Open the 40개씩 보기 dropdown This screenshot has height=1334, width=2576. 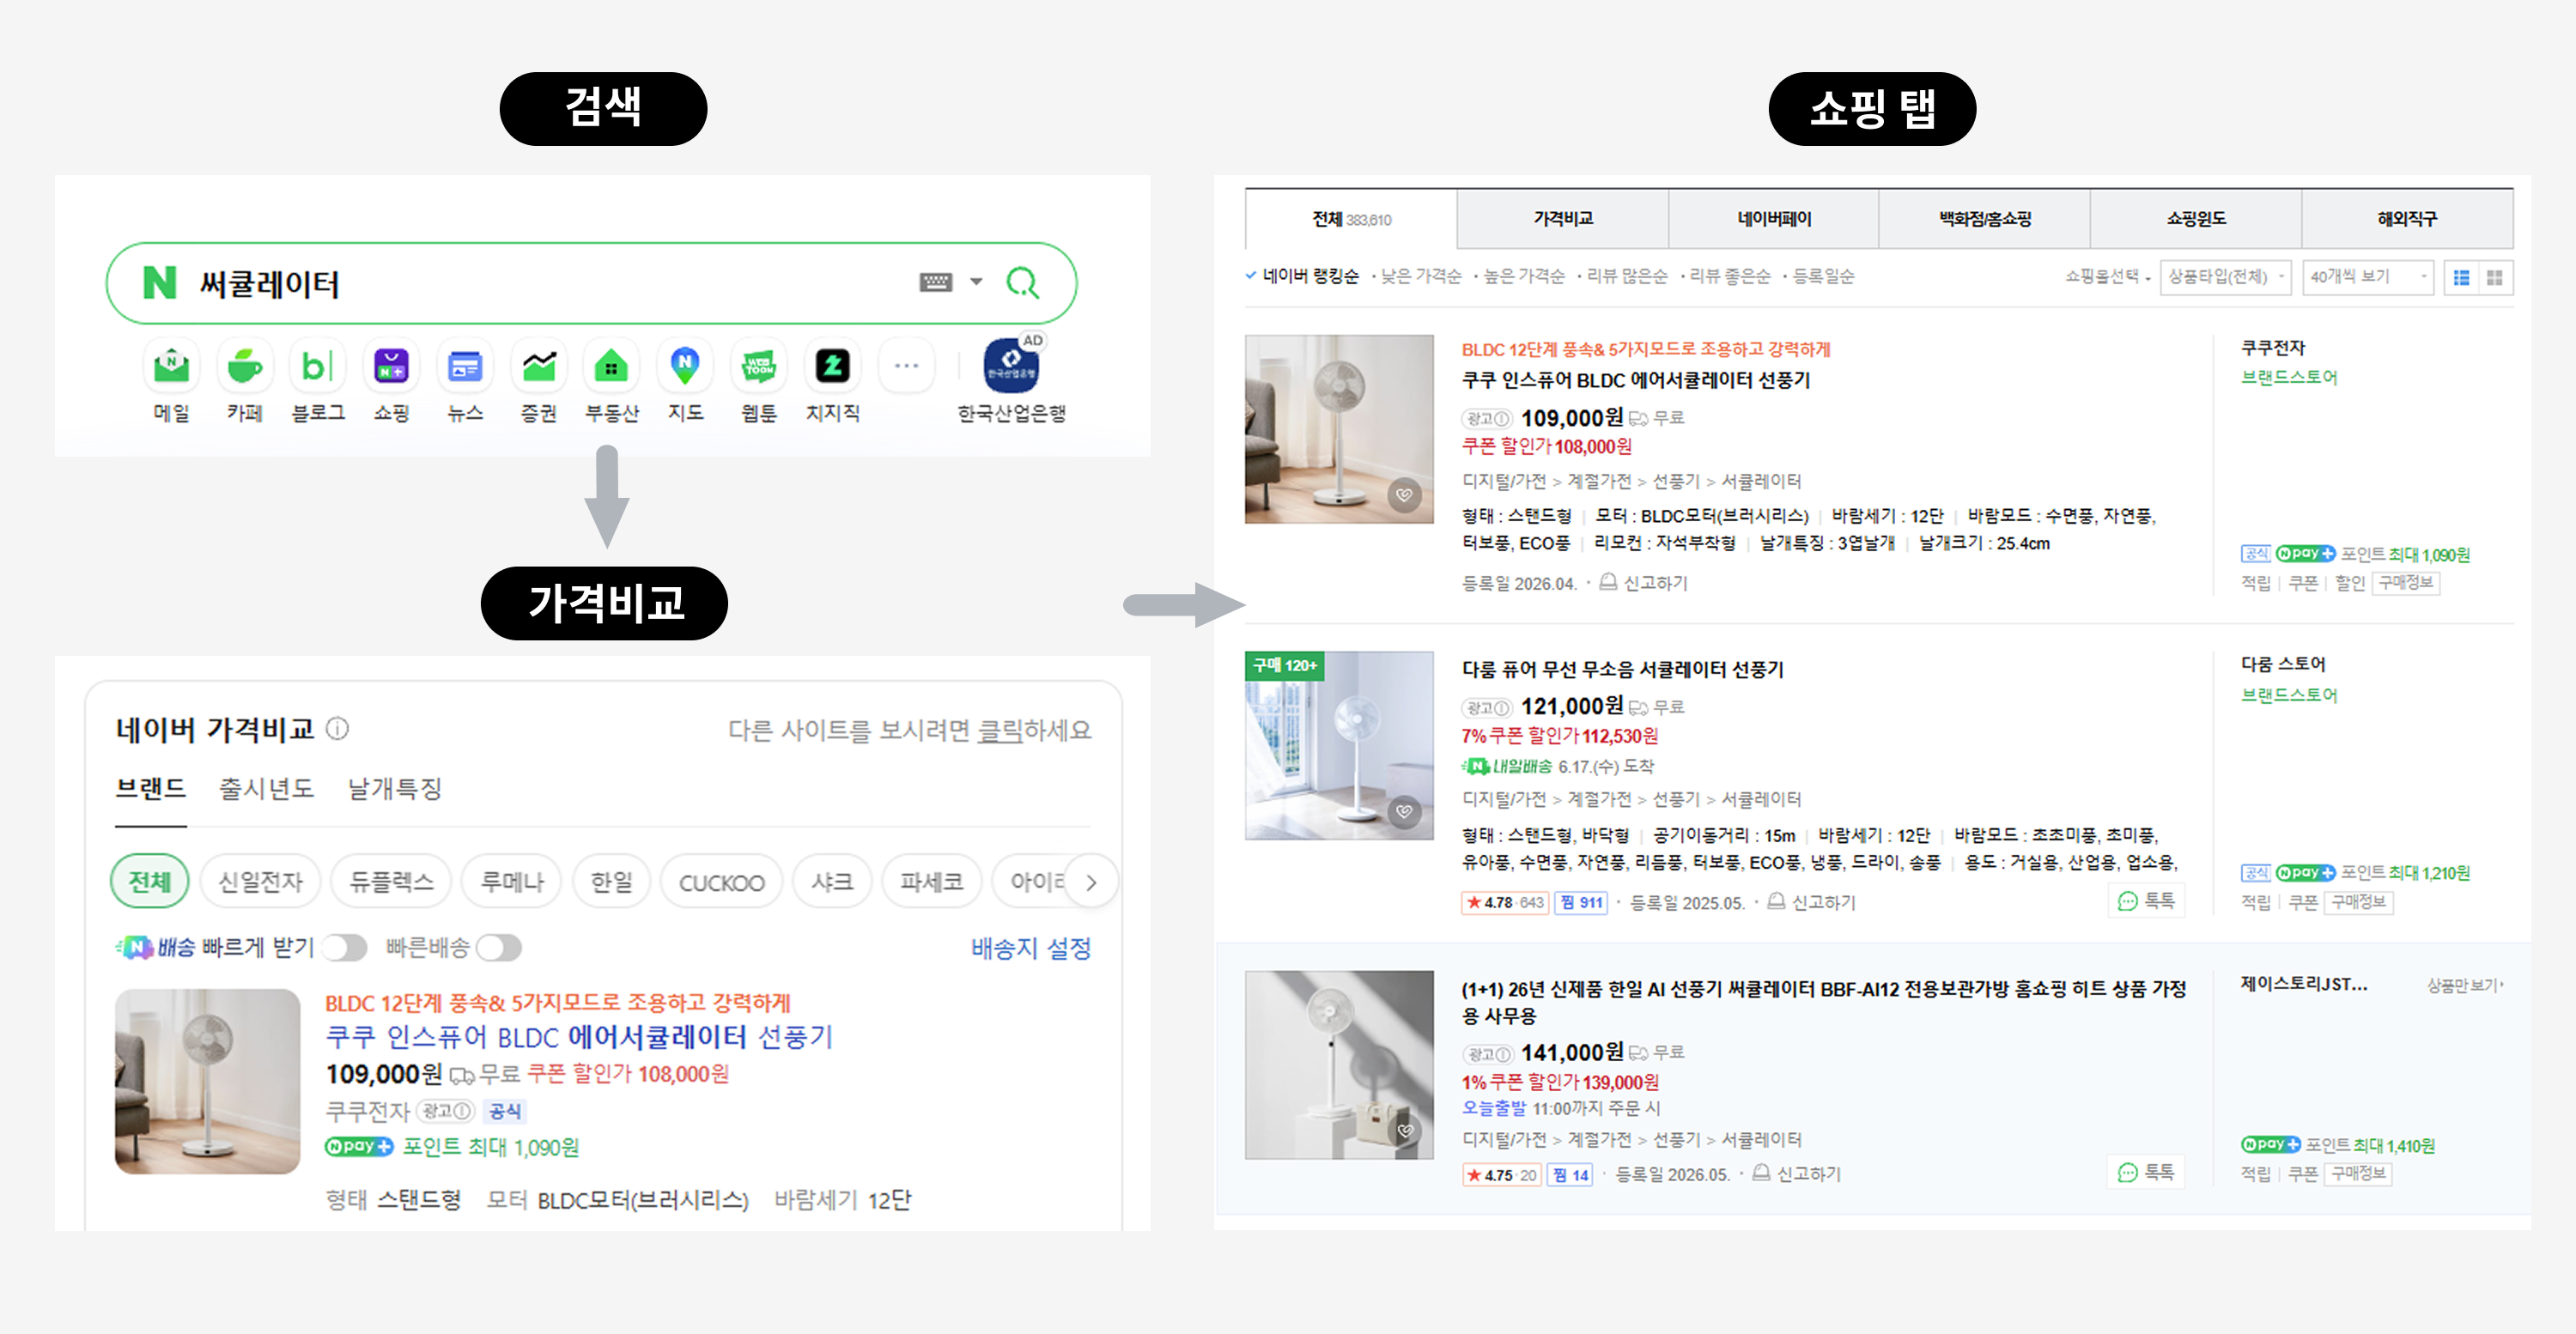pos(2367,277)
